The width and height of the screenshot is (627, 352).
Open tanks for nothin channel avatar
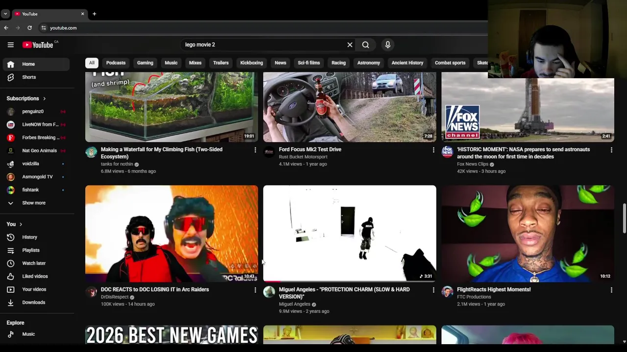click(x=91, y=152)
